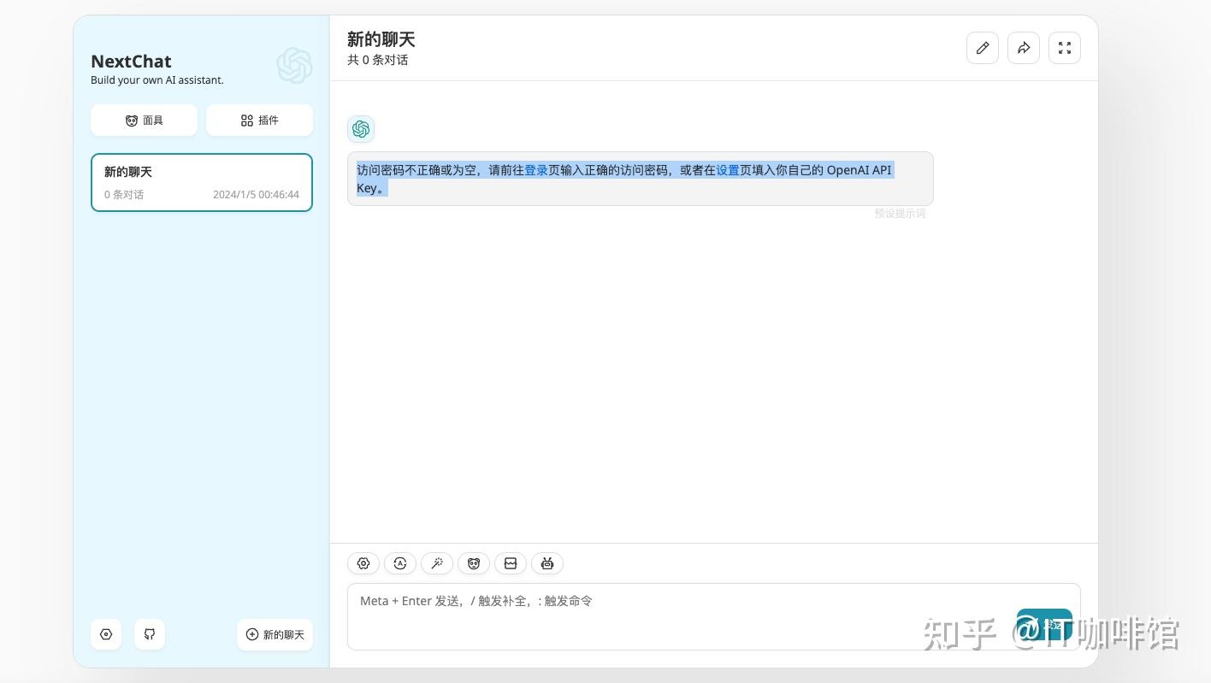Toggle fullscreen mode with the expand icon
1211x683 pixels.
tap(1064, 48)
